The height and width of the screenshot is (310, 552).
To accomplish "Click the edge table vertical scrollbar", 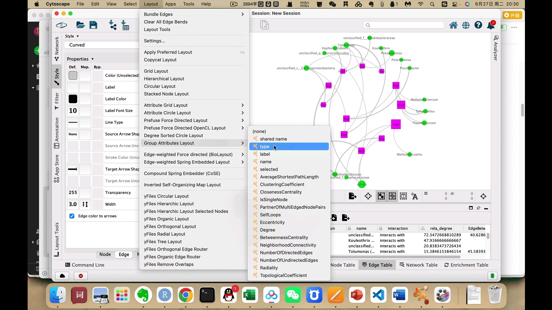I will point(488,236).
